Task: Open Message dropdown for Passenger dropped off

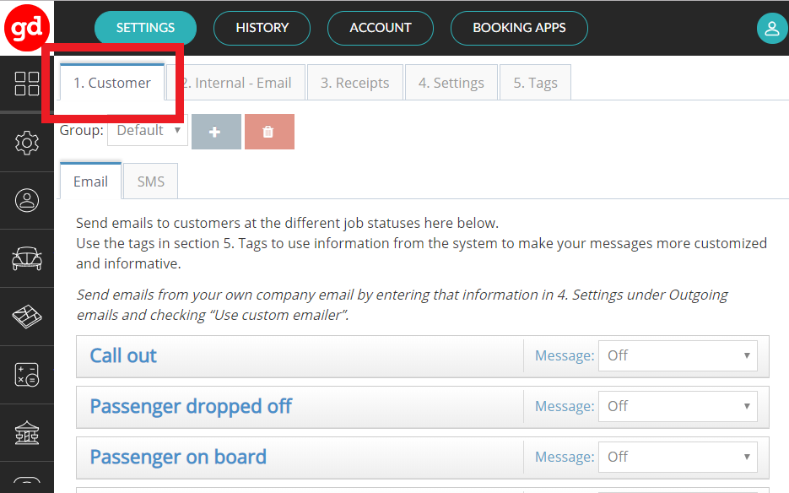Action: click(x=678, y=406)
